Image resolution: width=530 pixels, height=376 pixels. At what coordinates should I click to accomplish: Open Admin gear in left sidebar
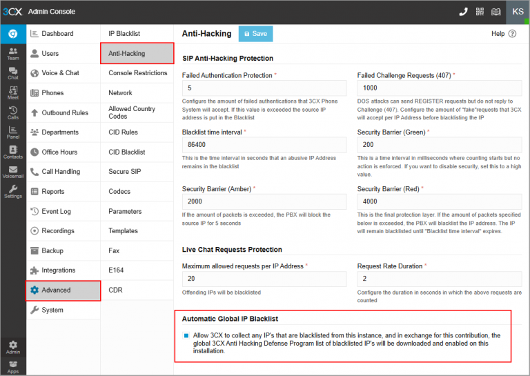pyautogui.click(x=13, y=347)
